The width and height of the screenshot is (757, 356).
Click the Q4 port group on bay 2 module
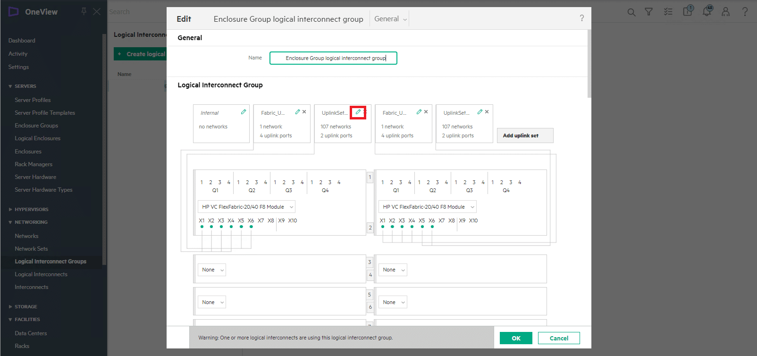click(x=506, y=190)
